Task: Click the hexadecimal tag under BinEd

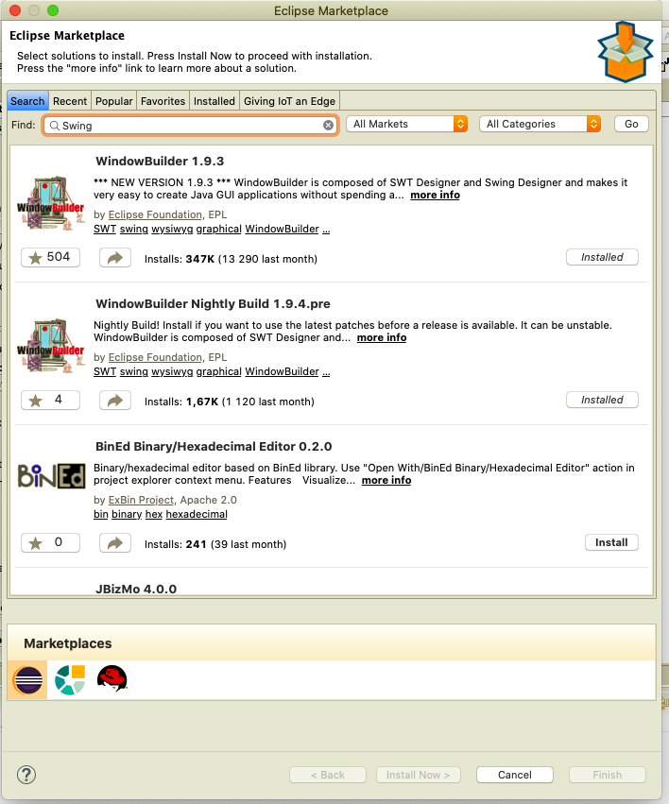Action: tap(197, 514)
